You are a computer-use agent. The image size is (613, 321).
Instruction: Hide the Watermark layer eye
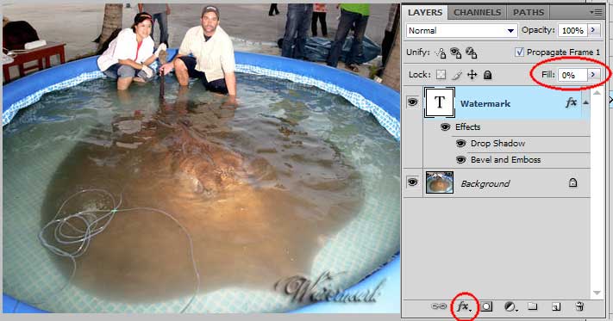(x=412, y=102)
